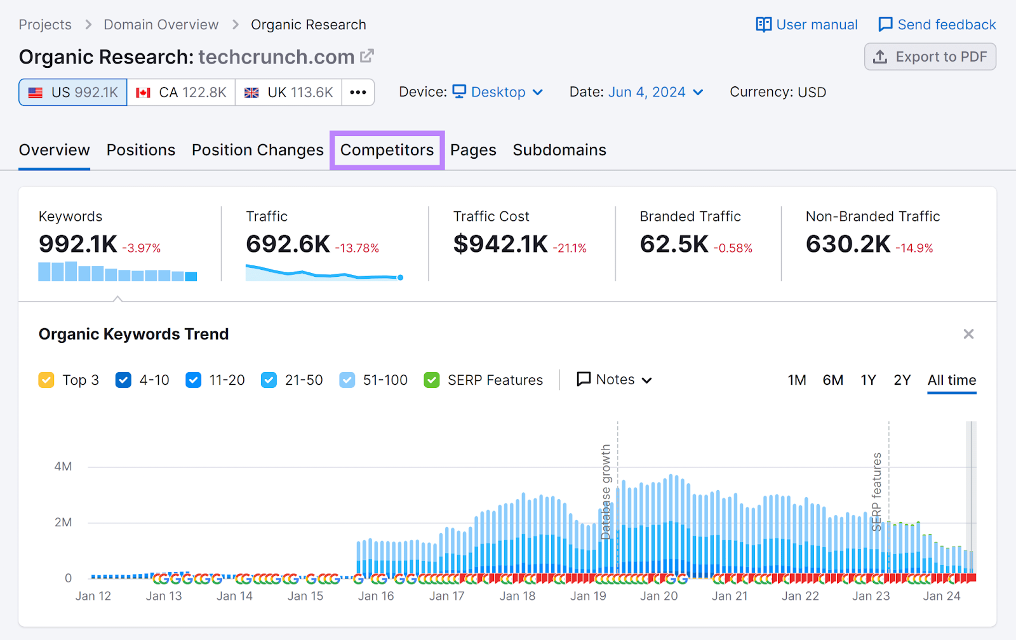
Task: Click the export upload icon on Export to PDF
Action: coord(881,57)
